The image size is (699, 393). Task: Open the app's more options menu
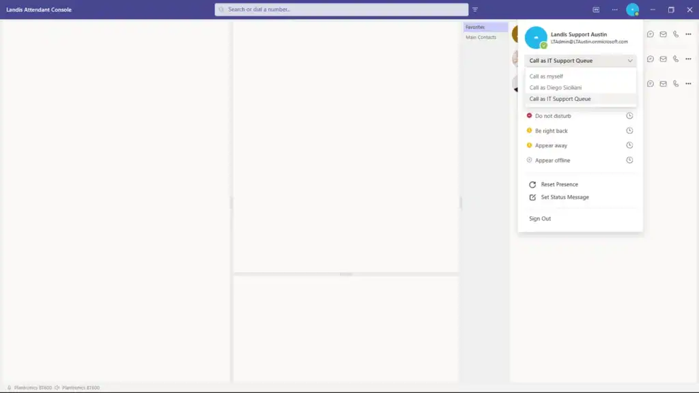614,10
